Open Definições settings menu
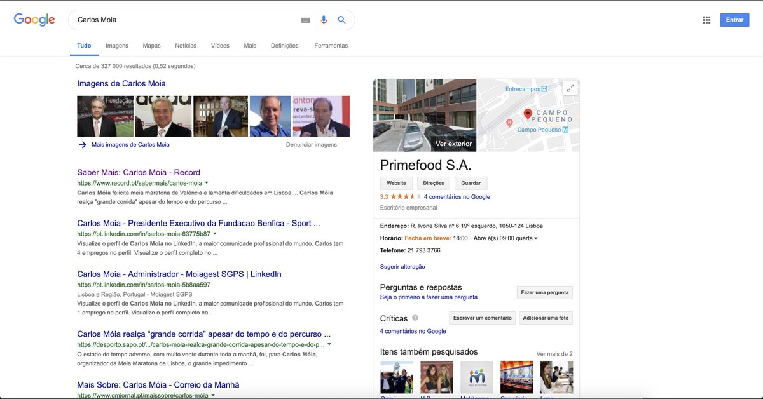763x399 pixels. (284, 46)
